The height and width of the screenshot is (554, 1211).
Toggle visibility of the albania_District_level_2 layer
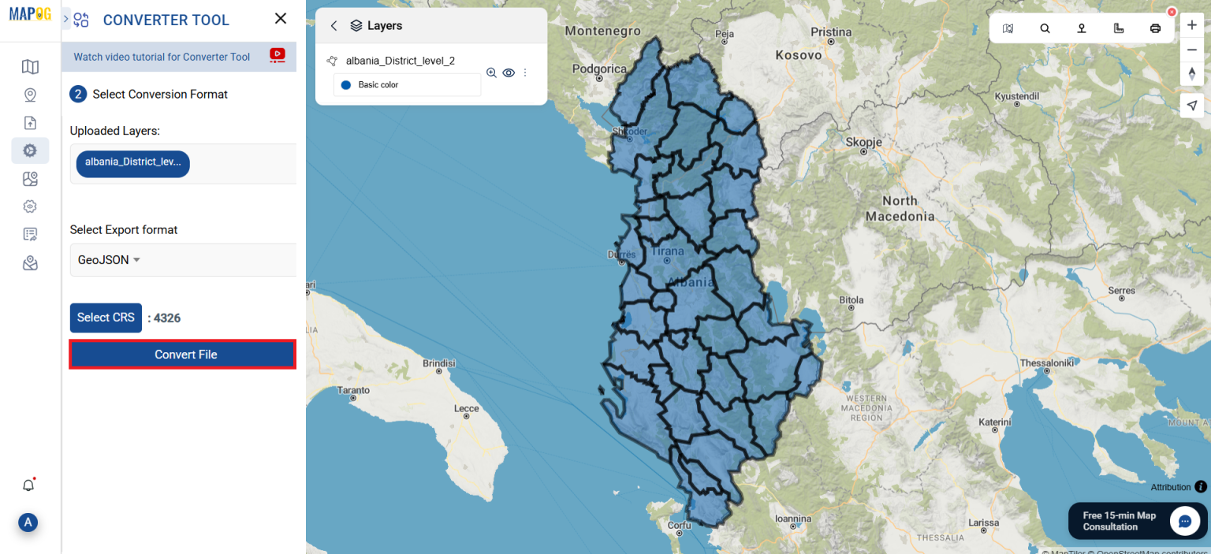click(509, 73)
